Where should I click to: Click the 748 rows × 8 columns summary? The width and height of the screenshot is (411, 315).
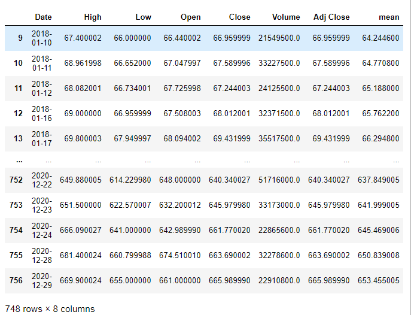50,309
